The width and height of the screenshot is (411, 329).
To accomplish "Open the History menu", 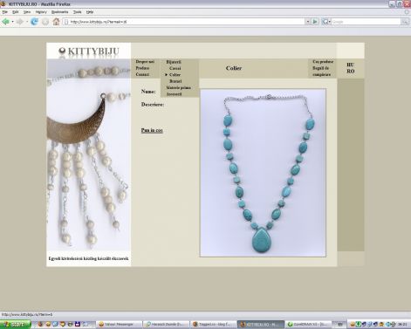I will point(41,12).
